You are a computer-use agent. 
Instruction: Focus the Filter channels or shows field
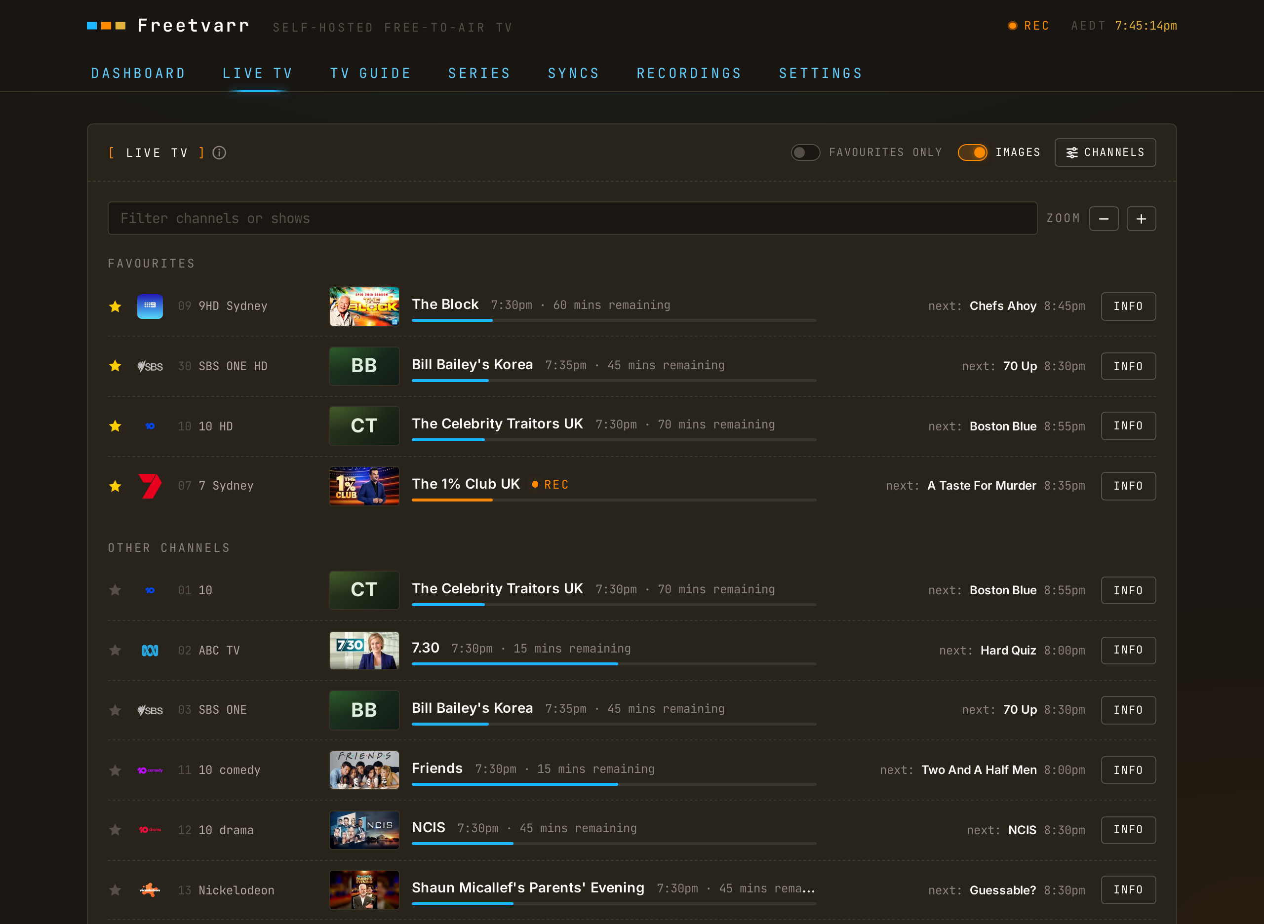572,219
